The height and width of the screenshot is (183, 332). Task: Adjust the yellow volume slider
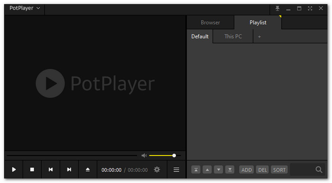tap(165, 156)
